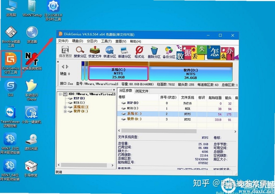Open the 工具(T) menu
Screen dimensions: 275x194
[x=106, y=41]
